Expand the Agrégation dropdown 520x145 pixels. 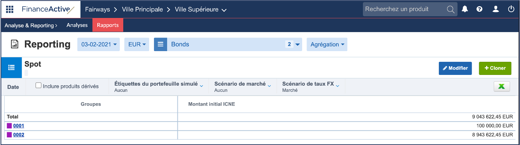coord(327,44)
